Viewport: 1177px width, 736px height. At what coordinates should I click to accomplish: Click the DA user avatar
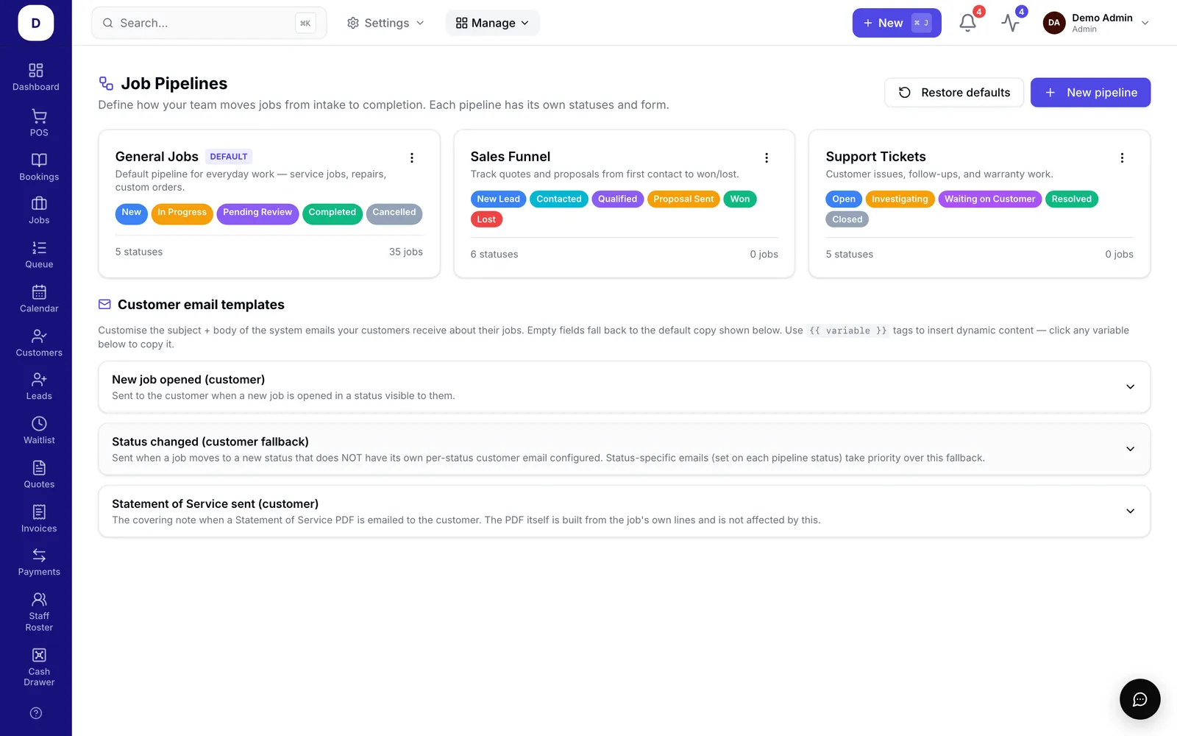(x=1054, y=23)
